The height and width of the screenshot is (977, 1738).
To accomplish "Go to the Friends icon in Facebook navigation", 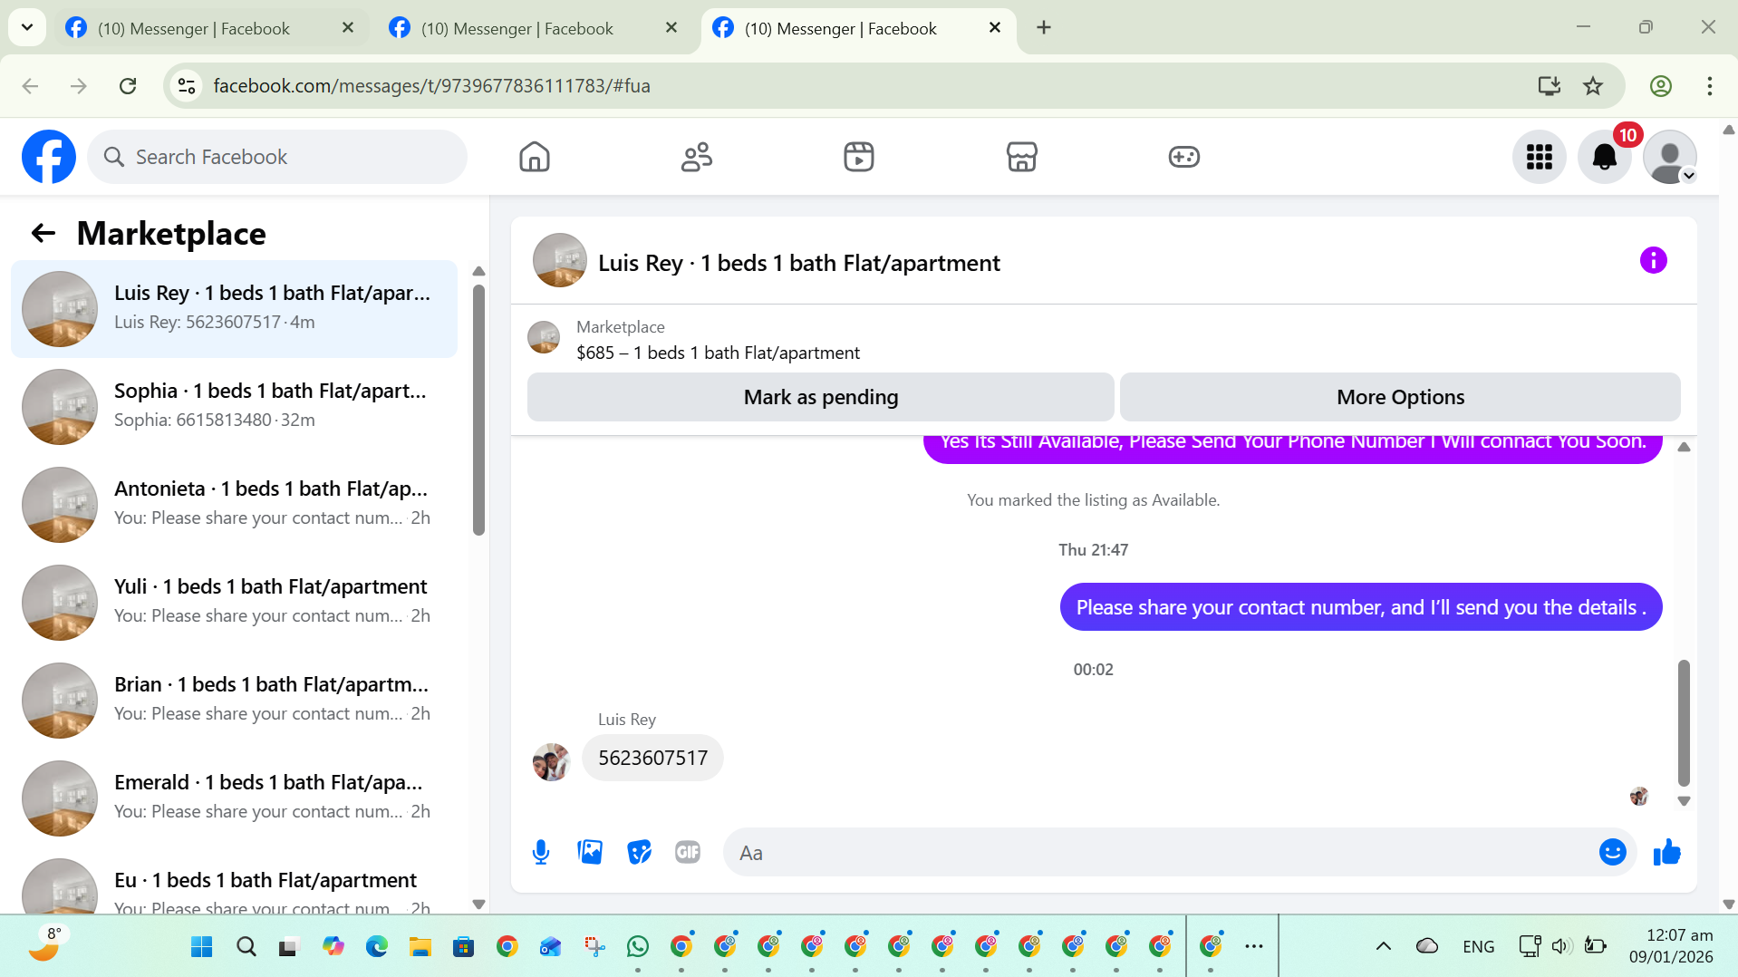I will [697, 157].
